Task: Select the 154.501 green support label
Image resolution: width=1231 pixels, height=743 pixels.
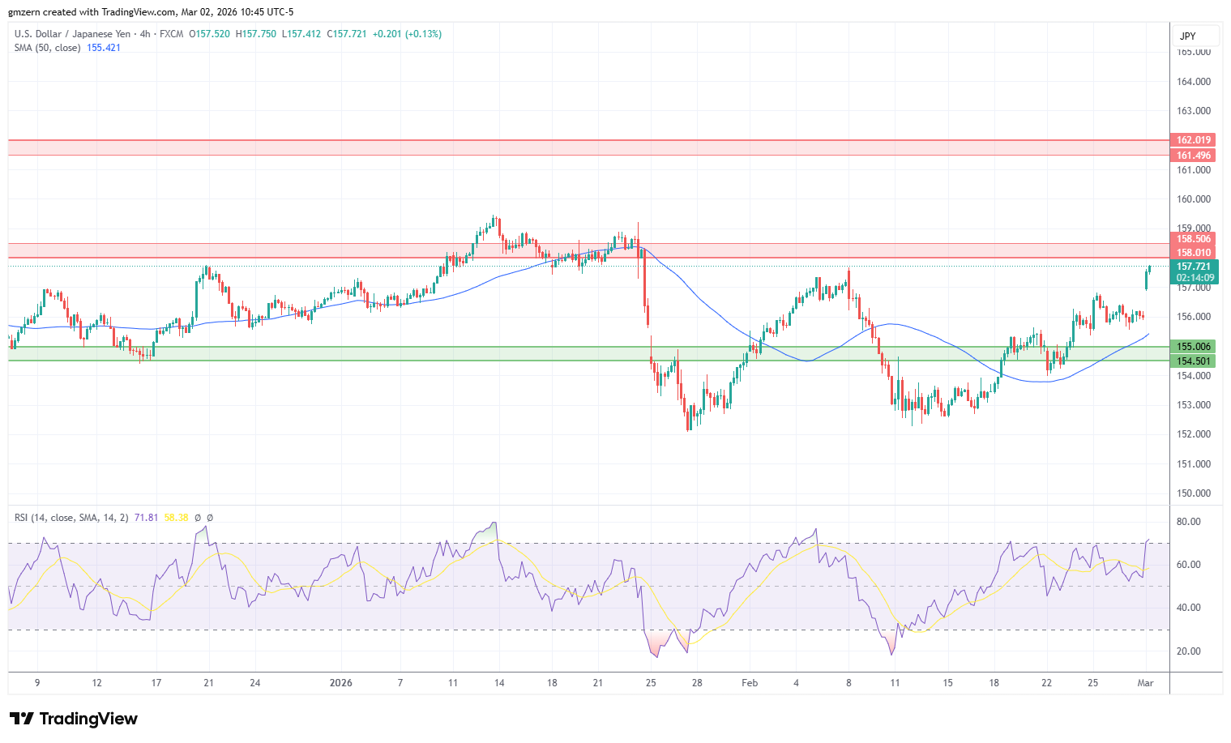Action: tap(1193, 361)
